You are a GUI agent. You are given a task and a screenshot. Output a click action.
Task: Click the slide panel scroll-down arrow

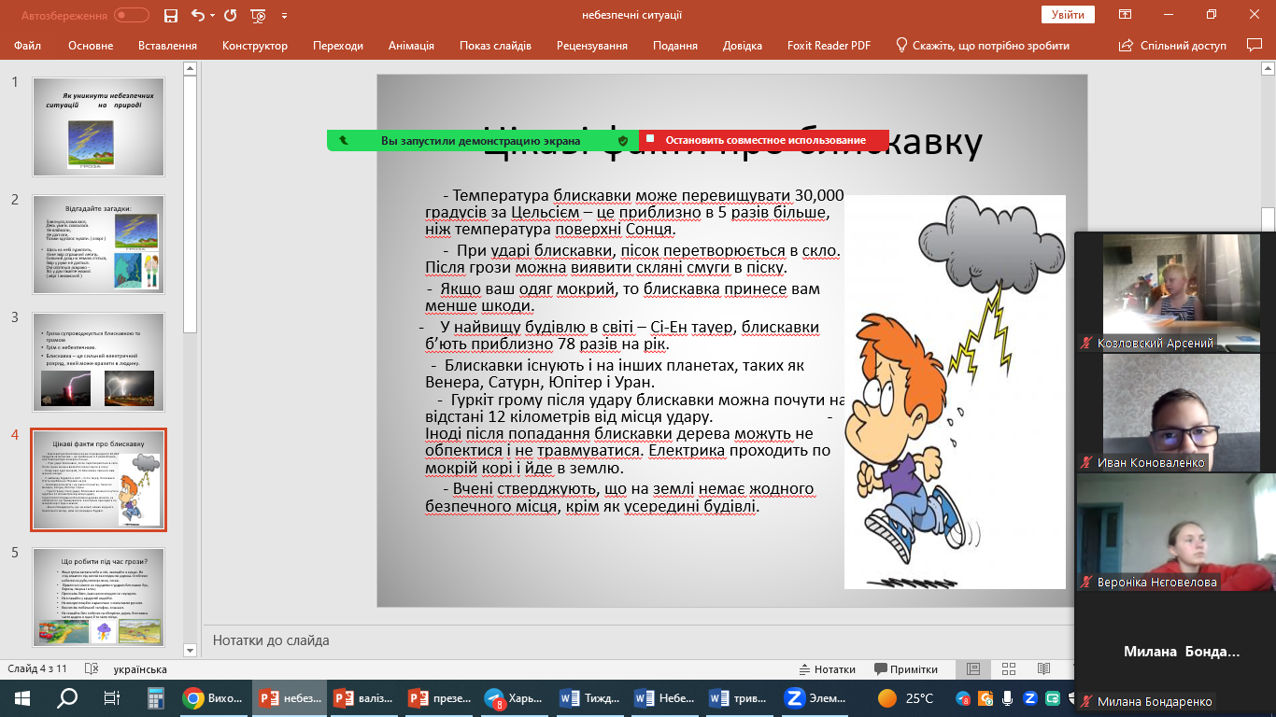[x=190, y=650]
